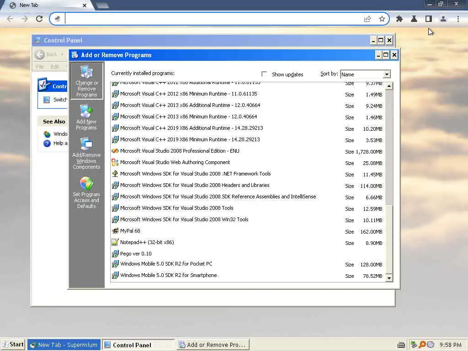The image size is (468, 351).
Task: Click the scroll up arrow of programs list
Action: [389, 86]
